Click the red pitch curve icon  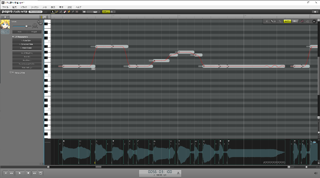tap(302, 21)
